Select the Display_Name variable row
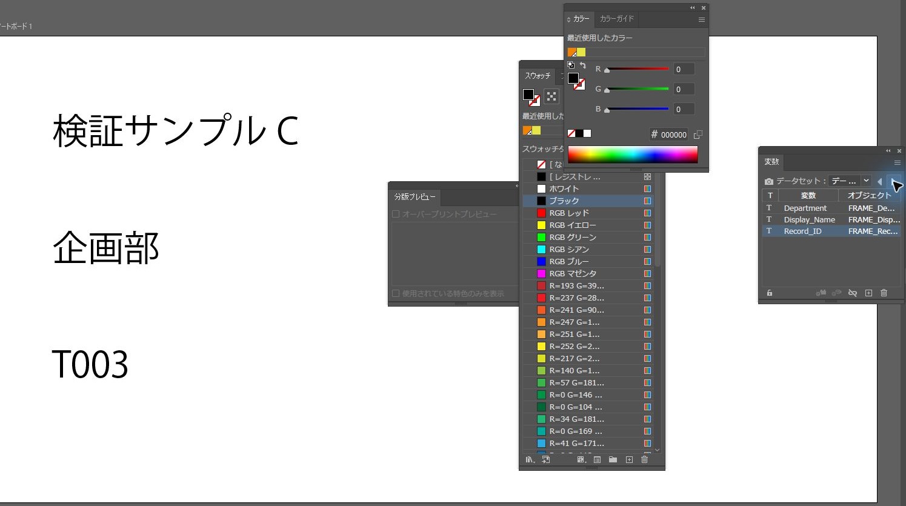This screenshot has height=506, width=906. (831, 219)
